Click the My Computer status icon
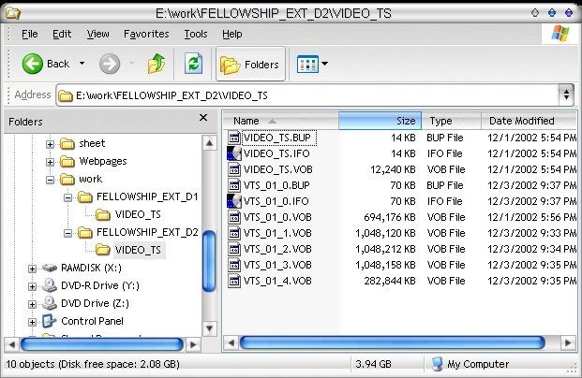Screen dimensions: 582x378 pos(438,364)
